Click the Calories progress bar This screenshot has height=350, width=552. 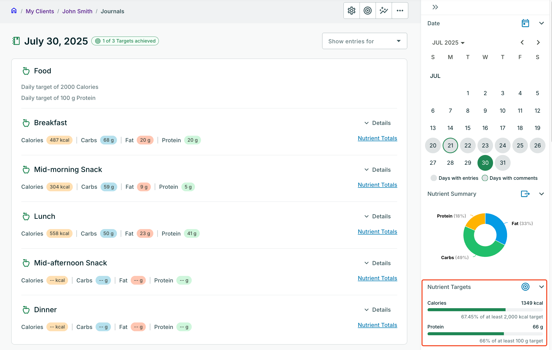[x=485, y=310]
